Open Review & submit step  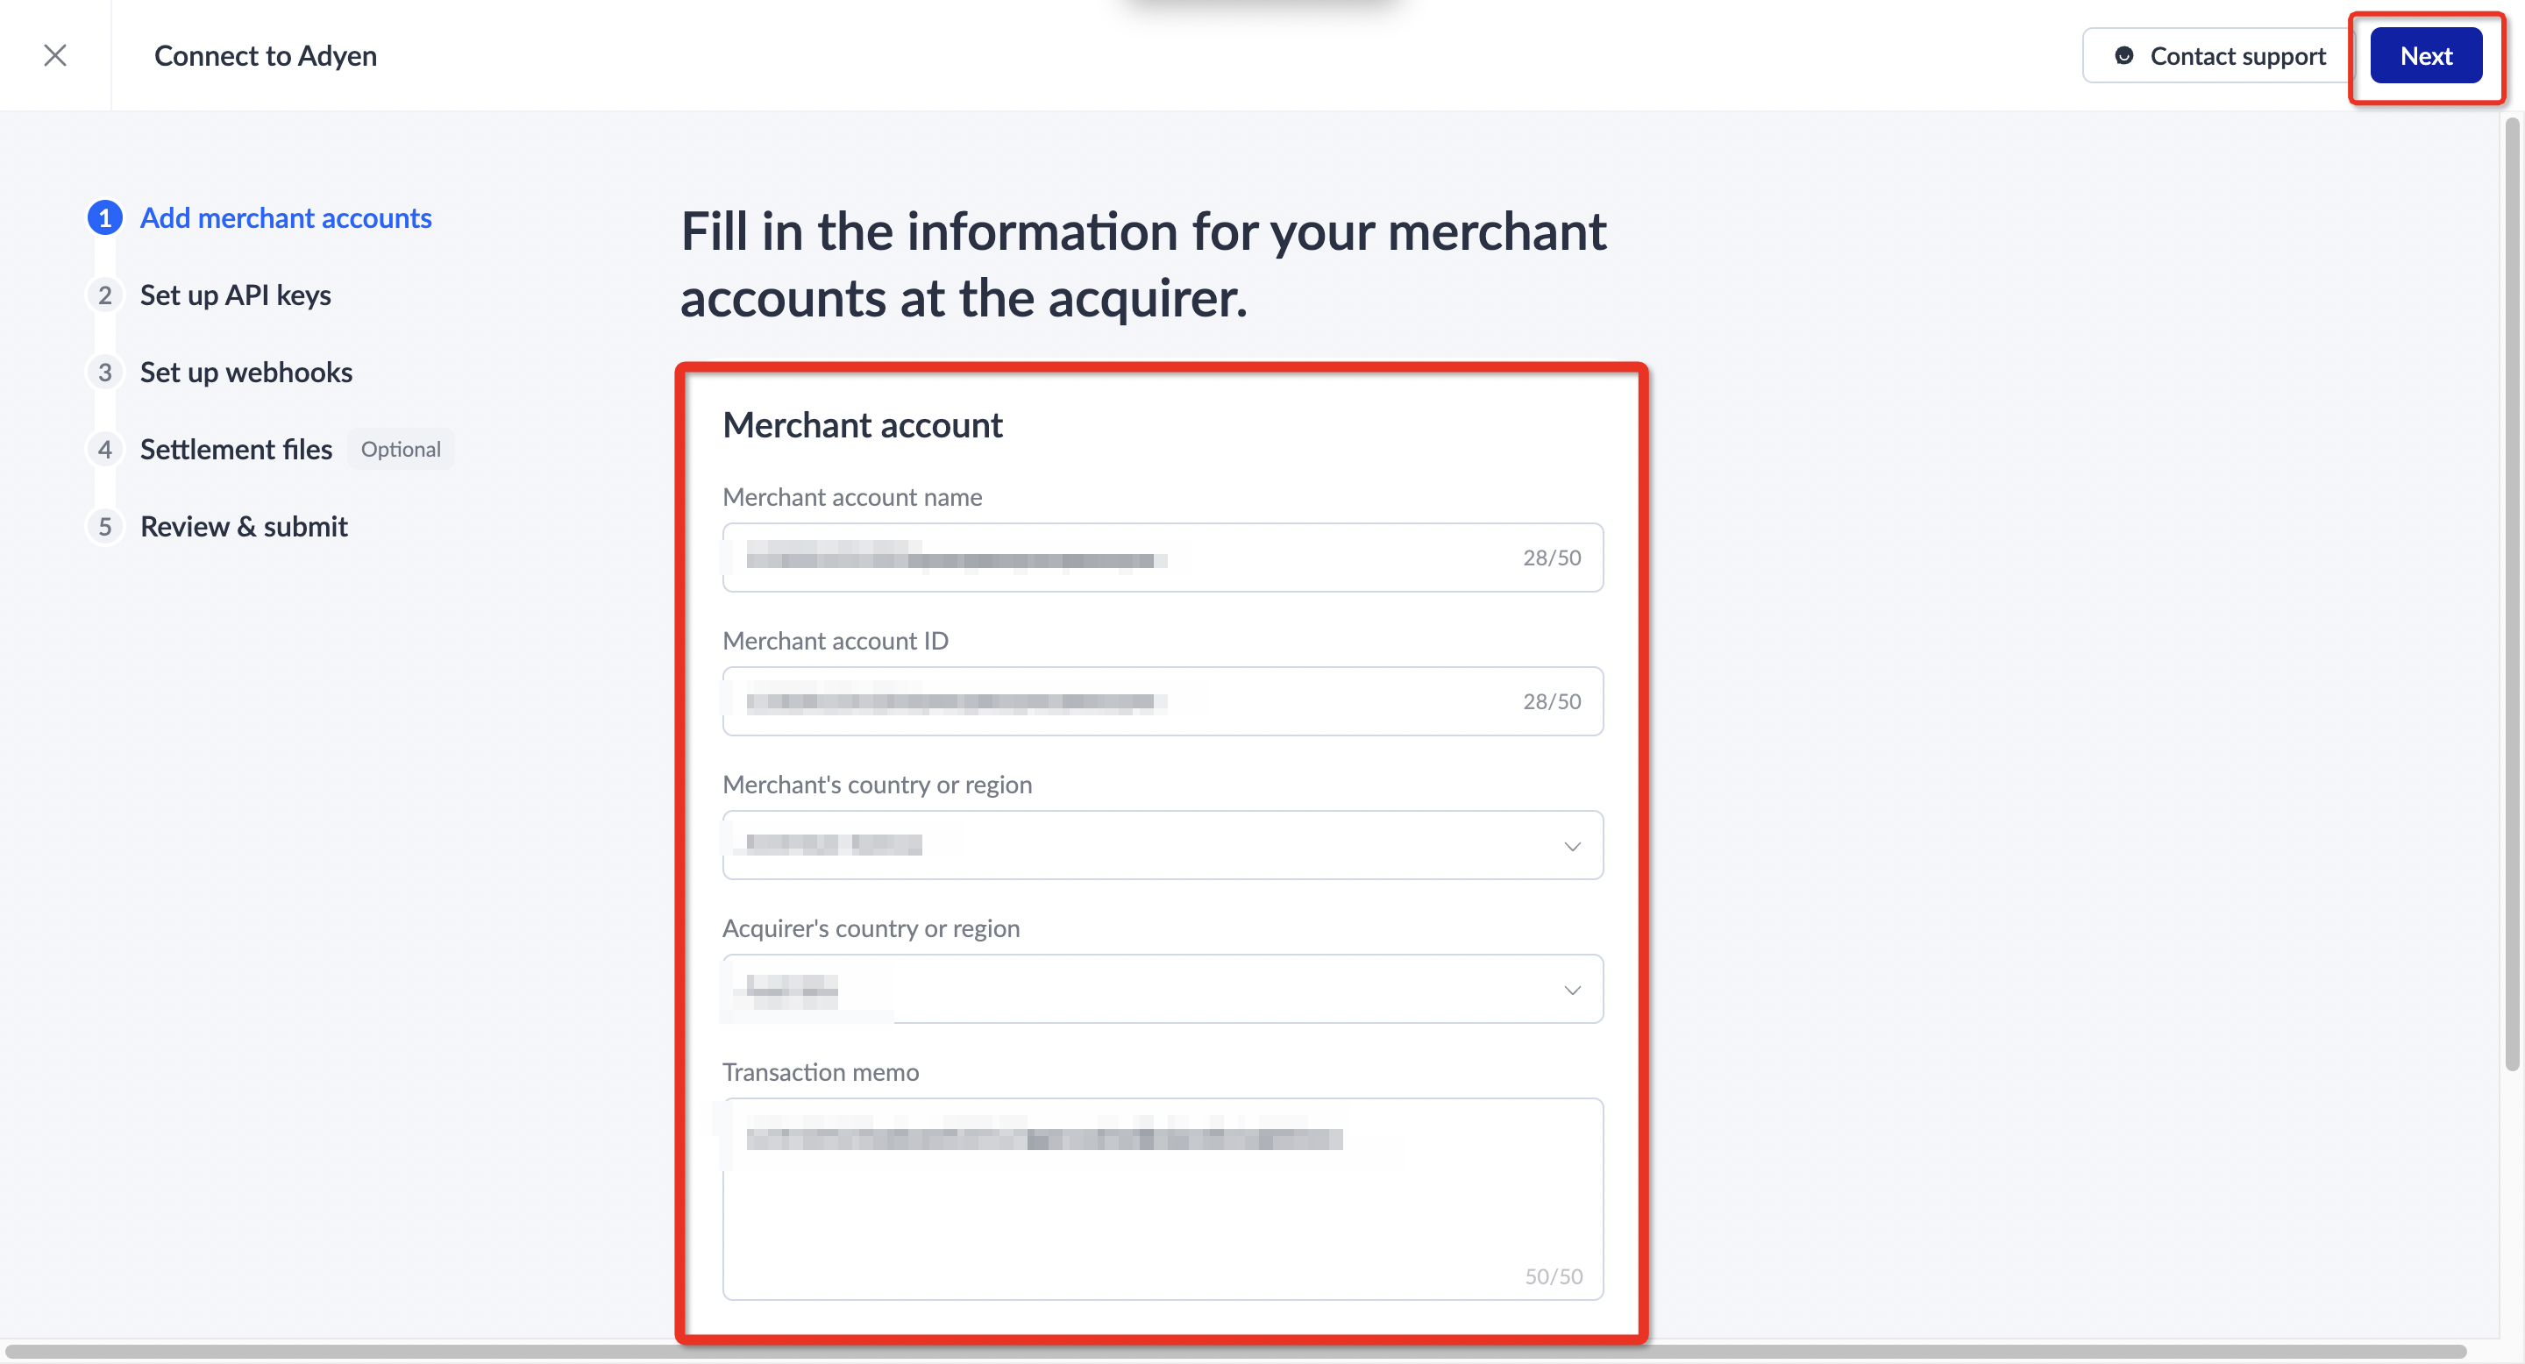[244, 527]
